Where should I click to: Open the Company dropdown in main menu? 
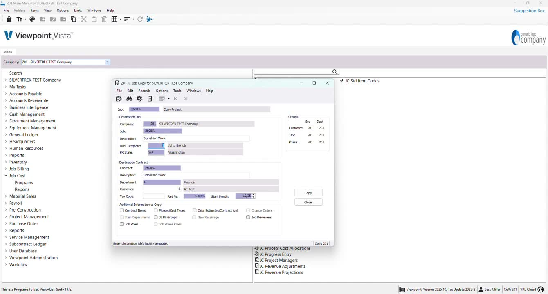pos(107,62)
